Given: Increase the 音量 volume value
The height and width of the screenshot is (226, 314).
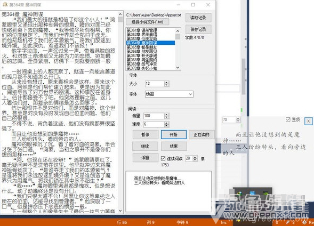Looking at the screenshot, I should 167,114.
